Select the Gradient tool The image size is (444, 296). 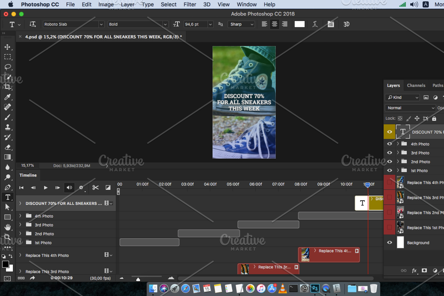[7, 157]
